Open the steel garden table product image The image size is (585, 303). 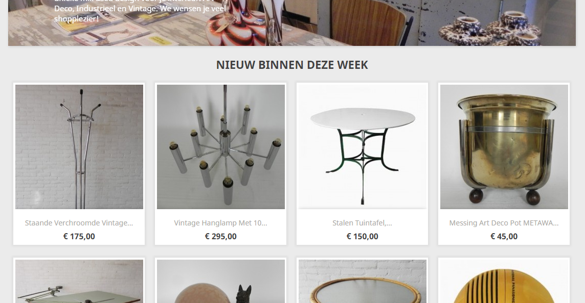tap(362, 147)
